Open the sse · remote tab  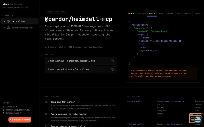click(184, 13)
